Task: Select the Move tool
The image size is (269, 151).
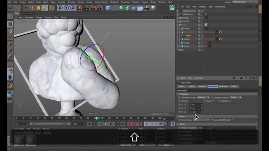Action: coord(32,8)
